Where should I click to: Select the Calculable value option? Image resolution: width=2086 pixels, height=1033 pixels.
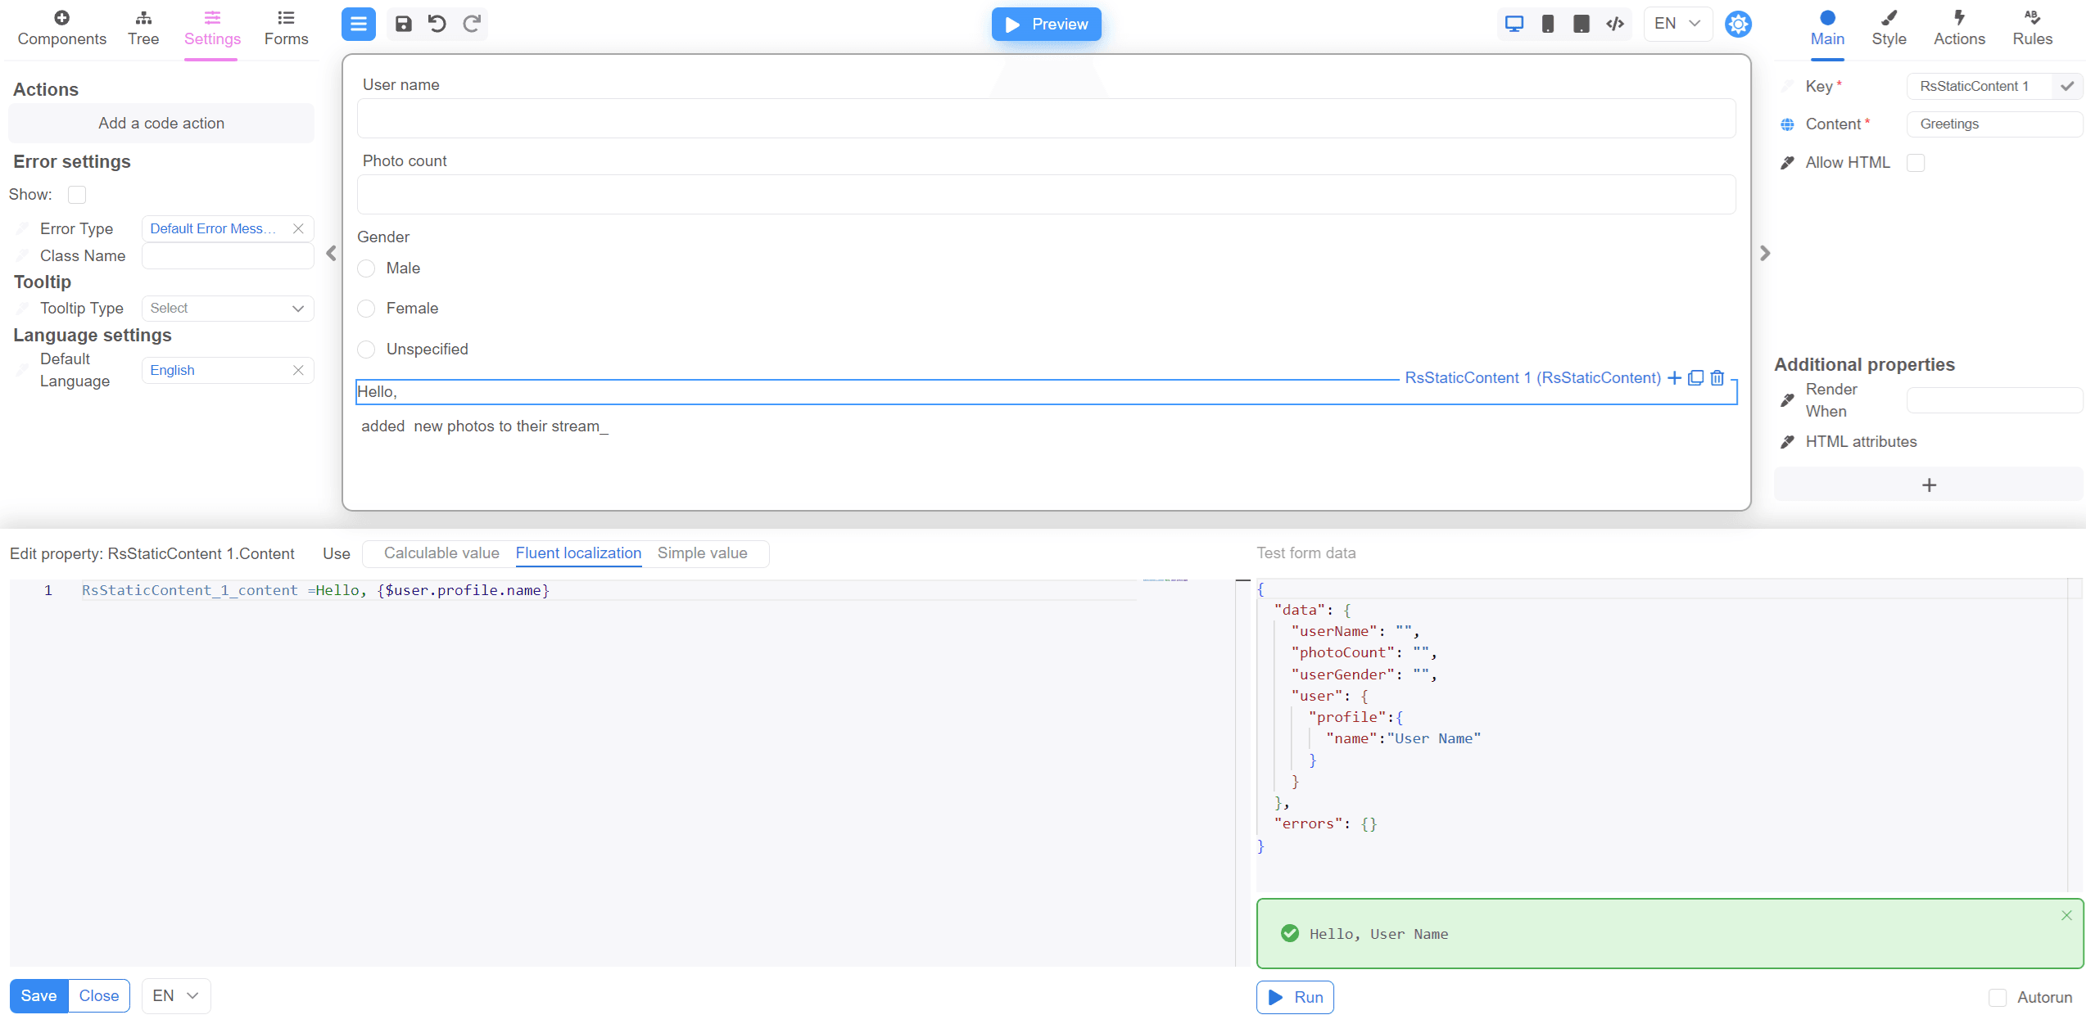(441, 553)
